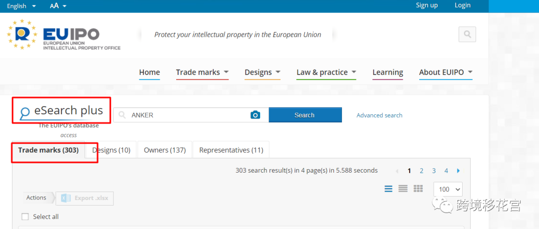Expand the Law & practice menu
Image resolution: width=539 pixels, height=229 pixels.
click(x=326, y=72)
